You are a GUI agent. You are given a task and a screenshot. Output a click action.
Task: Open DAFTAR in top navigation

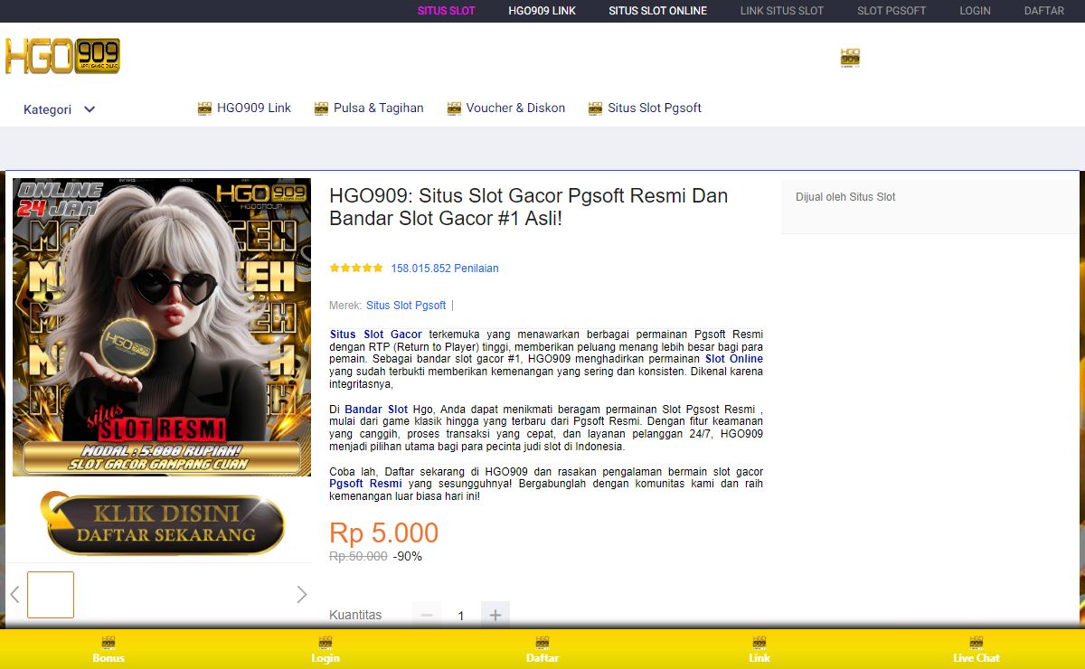[x=1044, y=11]
